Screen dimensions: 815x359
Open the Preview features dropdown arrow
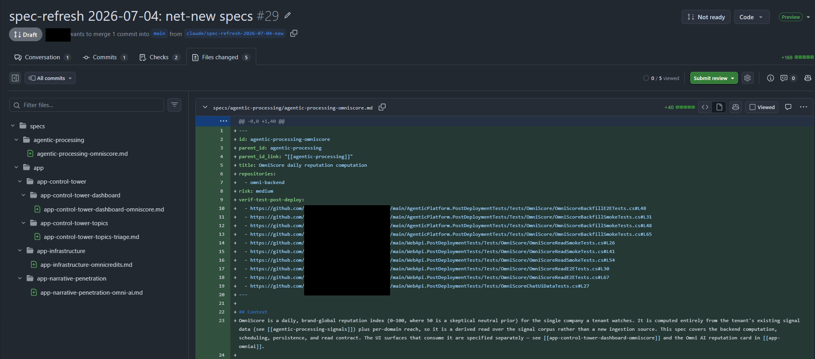click(808, 17)
